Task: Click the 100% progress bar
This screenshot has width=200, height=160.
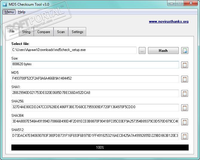Action: click(x=100, y=147)
